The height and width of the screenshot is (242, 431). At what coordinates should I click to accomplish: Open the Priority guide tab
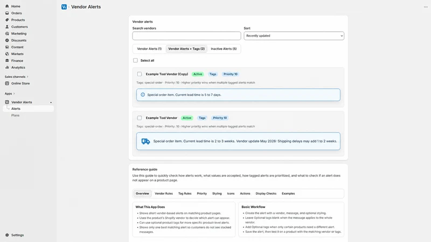pos(201,194)
